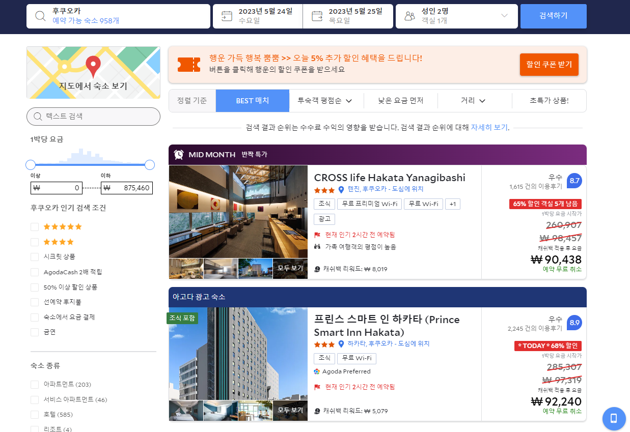Click the orange coupon ticket icon
Screen dimensions: 630x432
tap(188, 65)
